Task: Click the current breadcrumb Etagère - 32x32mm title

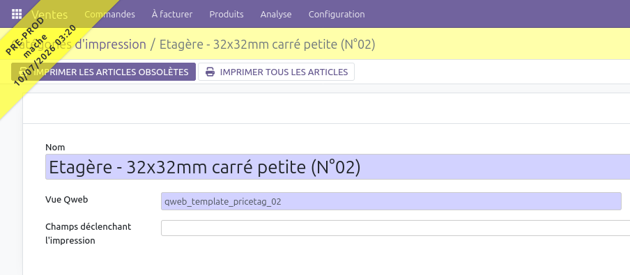Action: 267,44
